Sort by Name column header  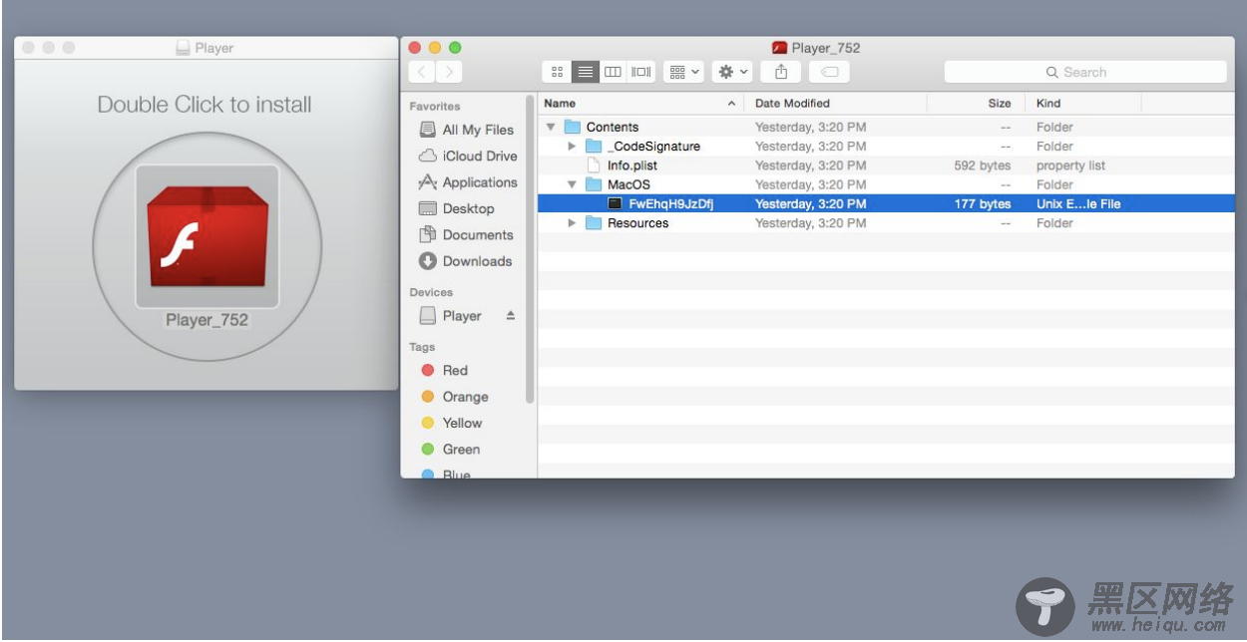point(640,103)
